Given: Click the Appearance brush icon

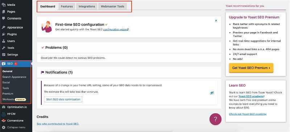Looking at the screenshot, I should (x=4, y=27).
